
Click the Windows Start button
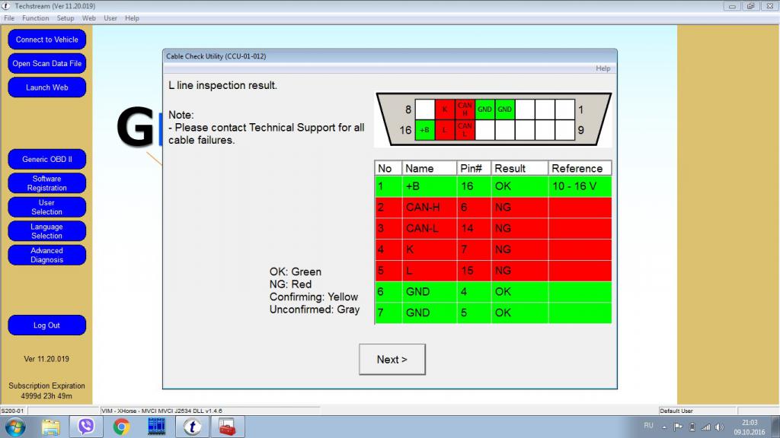[14, 427]
